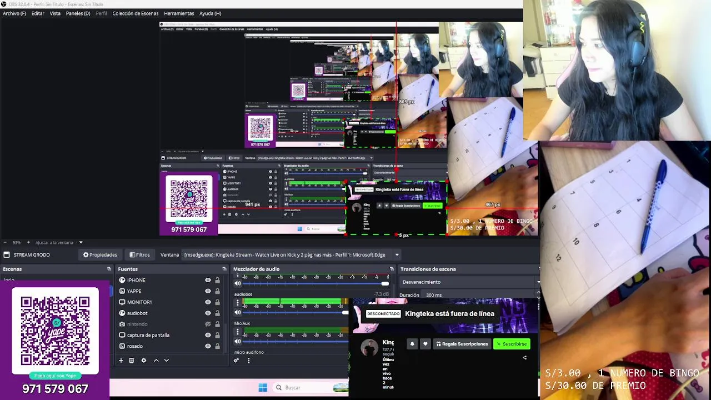Viewport: 711px width, 400px height.
Task: Open the audiobot channel options menu
Action: click(238, 303)
